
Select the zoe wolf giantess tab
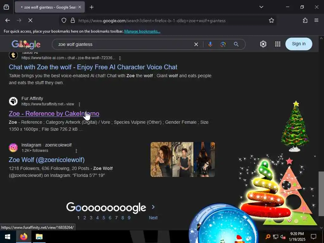[50, 7]
